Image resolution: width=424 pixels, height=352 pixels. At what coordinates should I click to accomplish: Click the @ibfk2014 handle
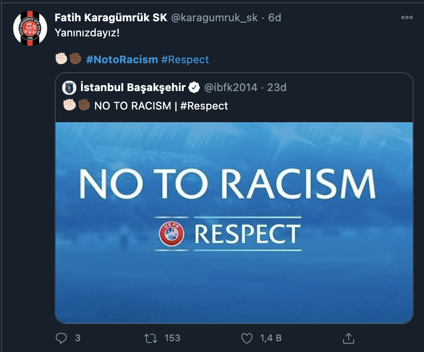(231, 87)
